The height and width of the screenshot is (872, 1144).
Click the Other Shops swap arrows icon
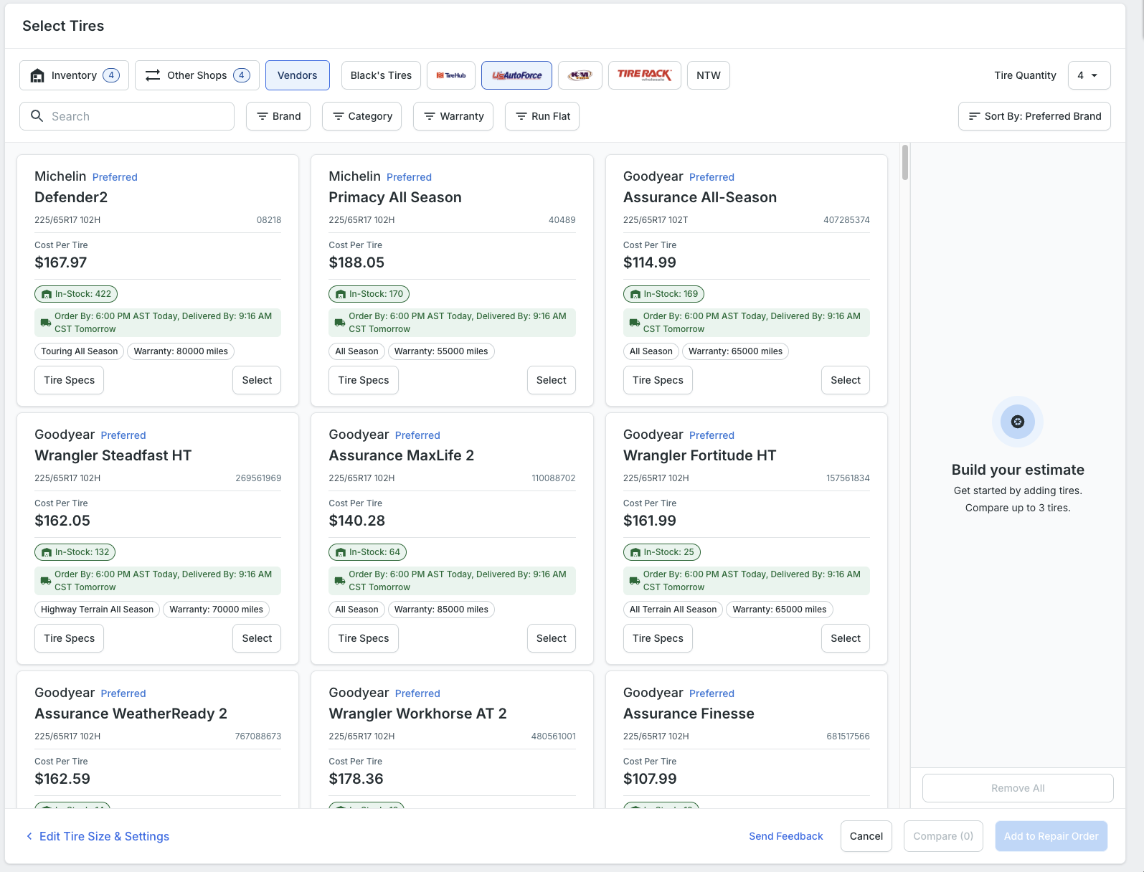tap(153, 75)
